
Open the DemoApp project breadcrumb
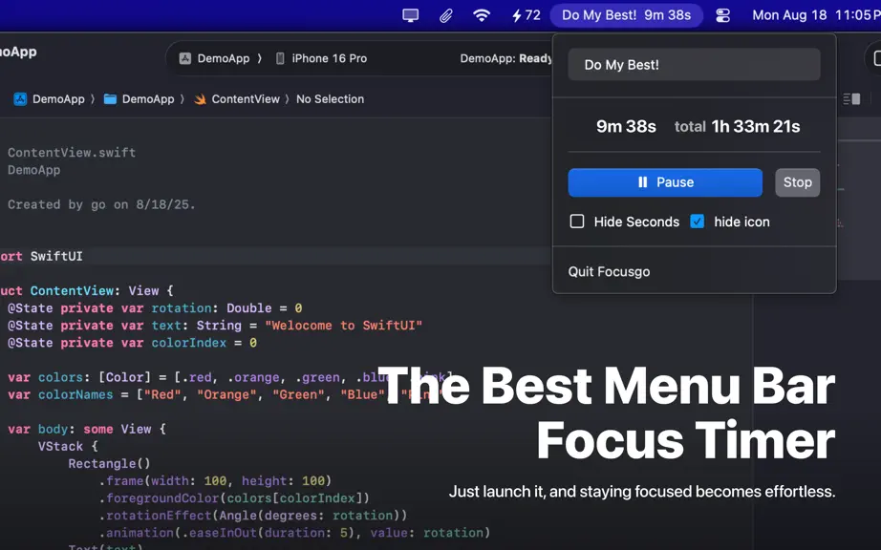point(58,99)
